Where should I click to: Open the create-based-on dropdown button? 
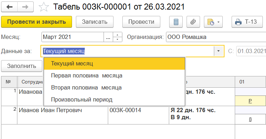(213, 22)
